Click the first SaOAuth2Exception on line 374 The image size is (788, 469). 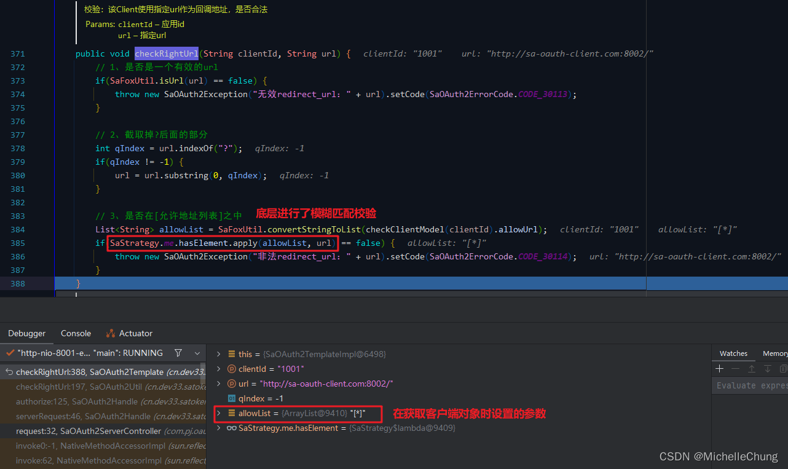206,94
